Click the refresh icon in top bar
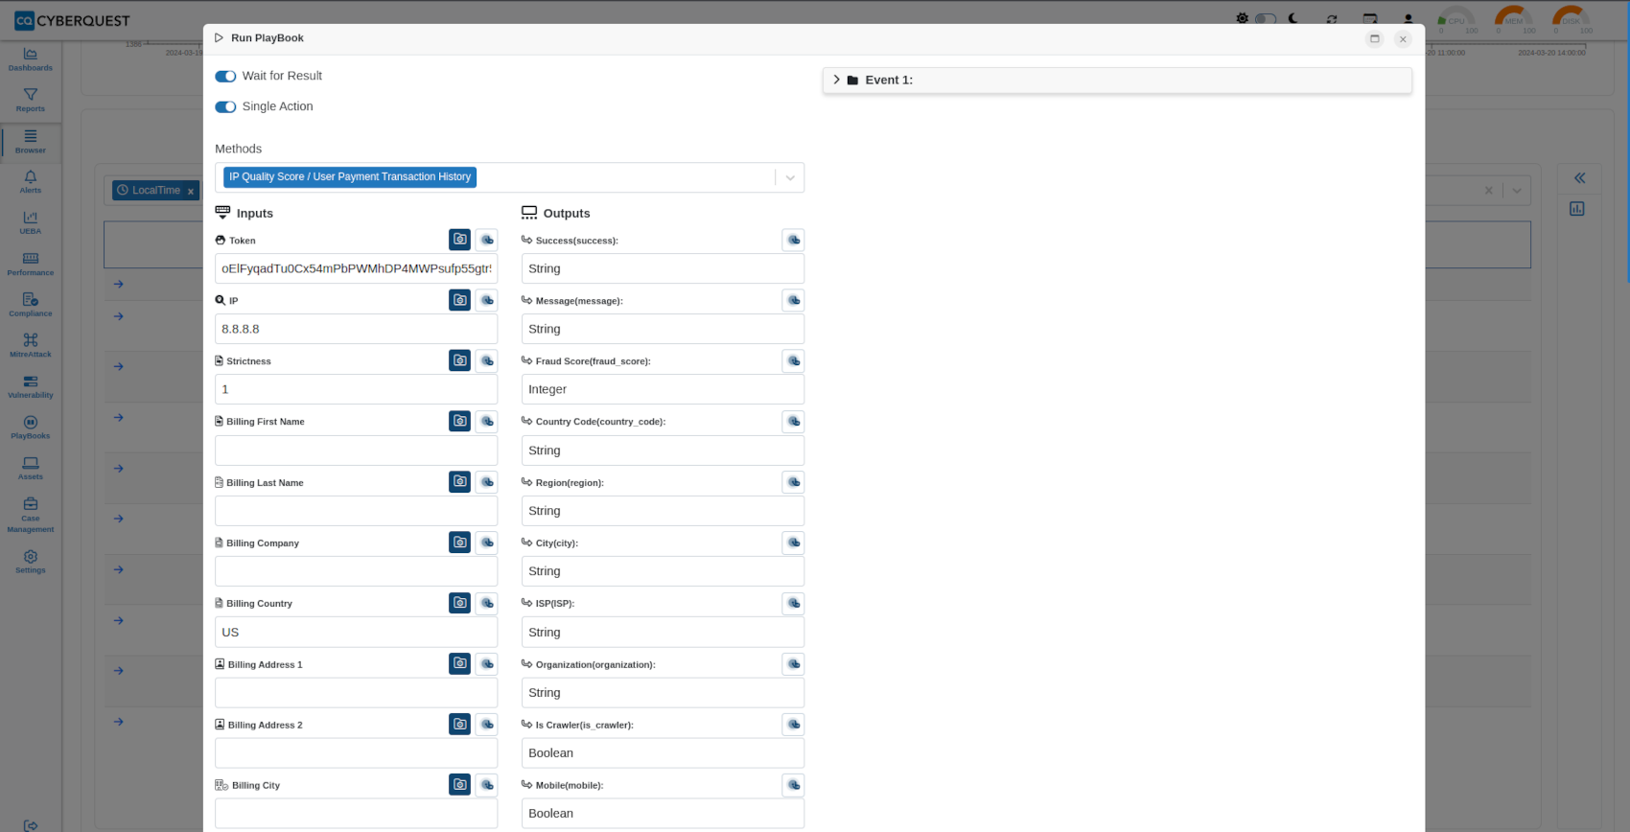Image resolution: width=1630 pixels, height=832 pixels. 1332,19
